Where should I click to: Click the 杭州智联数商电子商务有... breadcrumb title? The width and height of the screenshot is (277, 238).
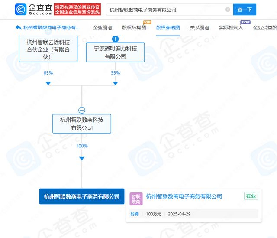(52, 28)
